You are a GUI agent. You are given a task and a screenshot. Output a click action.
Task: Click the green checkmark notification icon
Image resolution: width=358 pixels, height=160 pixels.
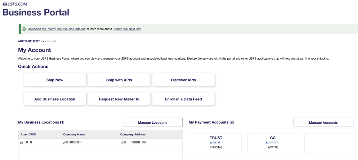(x=24, y=29)
